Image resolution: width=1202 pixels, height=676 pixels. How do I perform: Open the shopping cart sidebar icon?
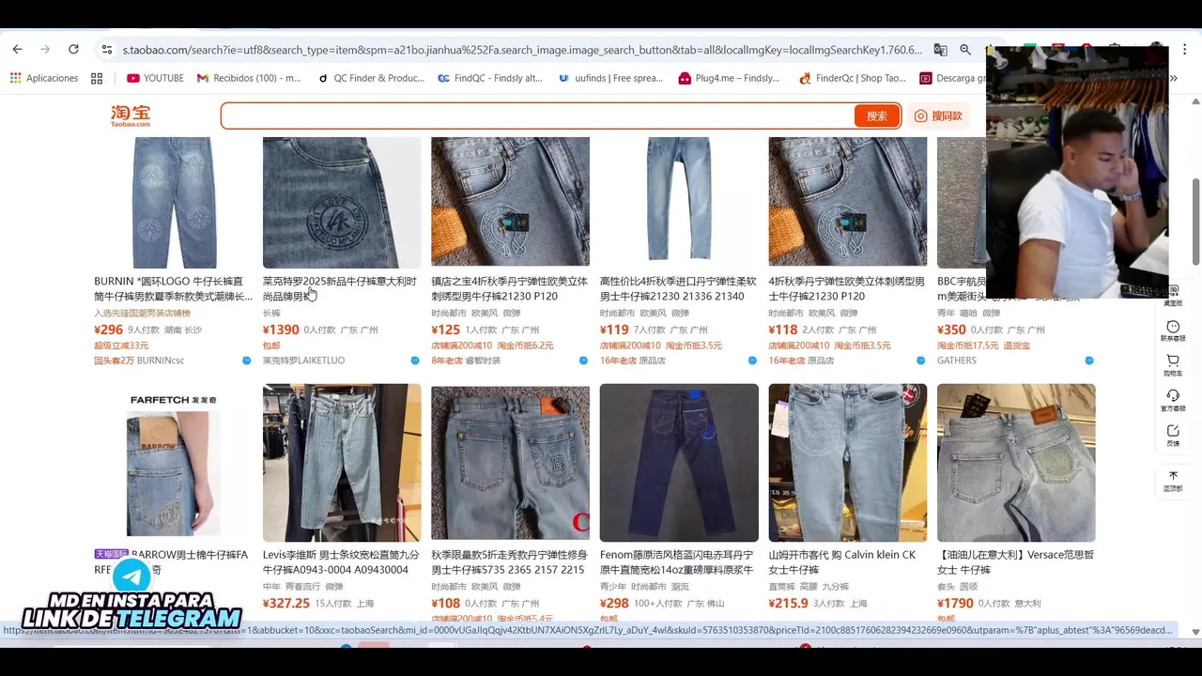pyautogui.click(x=1173, y=365)
